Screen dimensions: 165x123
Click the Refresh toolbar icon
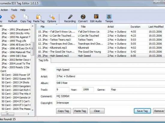pyautogui.click(x=13, y=19)
